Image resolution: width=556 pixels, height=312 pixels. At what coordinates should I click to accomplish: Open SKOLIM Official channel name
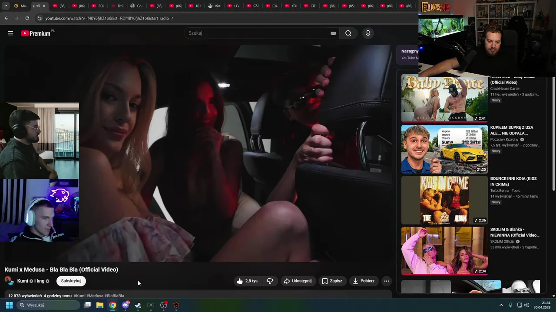point(502,241)
